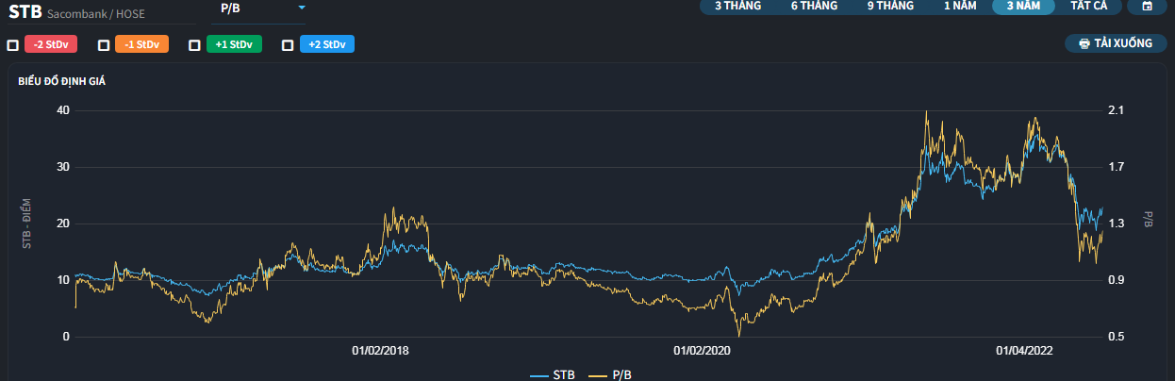Click the TẢI XUỐNG download button
The image size is (1175, 381).
point(1116,44)
